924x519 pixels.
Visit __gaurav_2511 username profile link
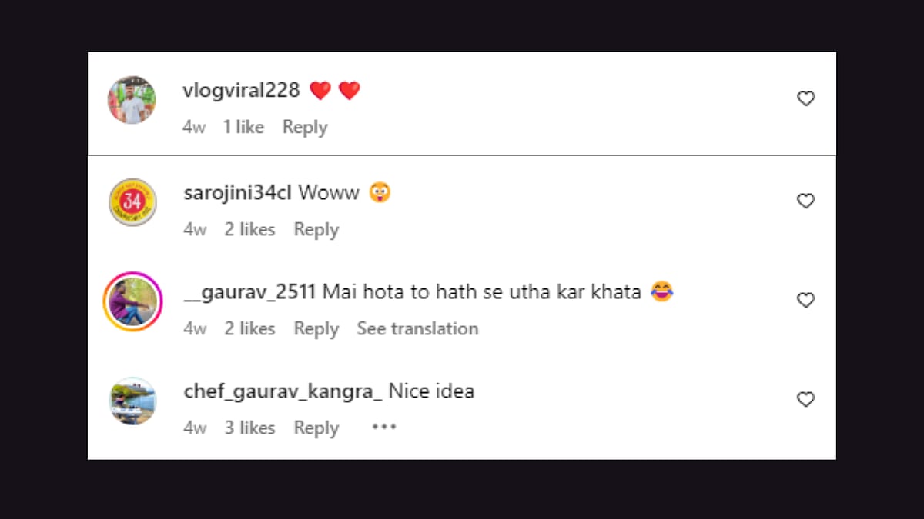(x=250, y=292)
